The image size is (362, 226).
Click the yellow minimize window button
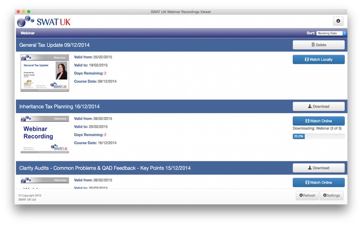coord(24,12)
